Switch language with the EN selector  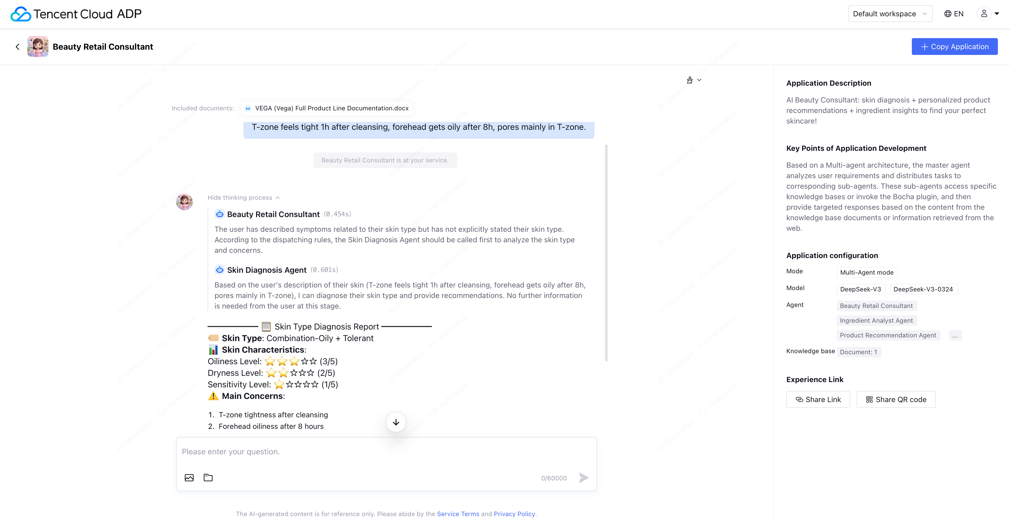click(x=954, y=14)
